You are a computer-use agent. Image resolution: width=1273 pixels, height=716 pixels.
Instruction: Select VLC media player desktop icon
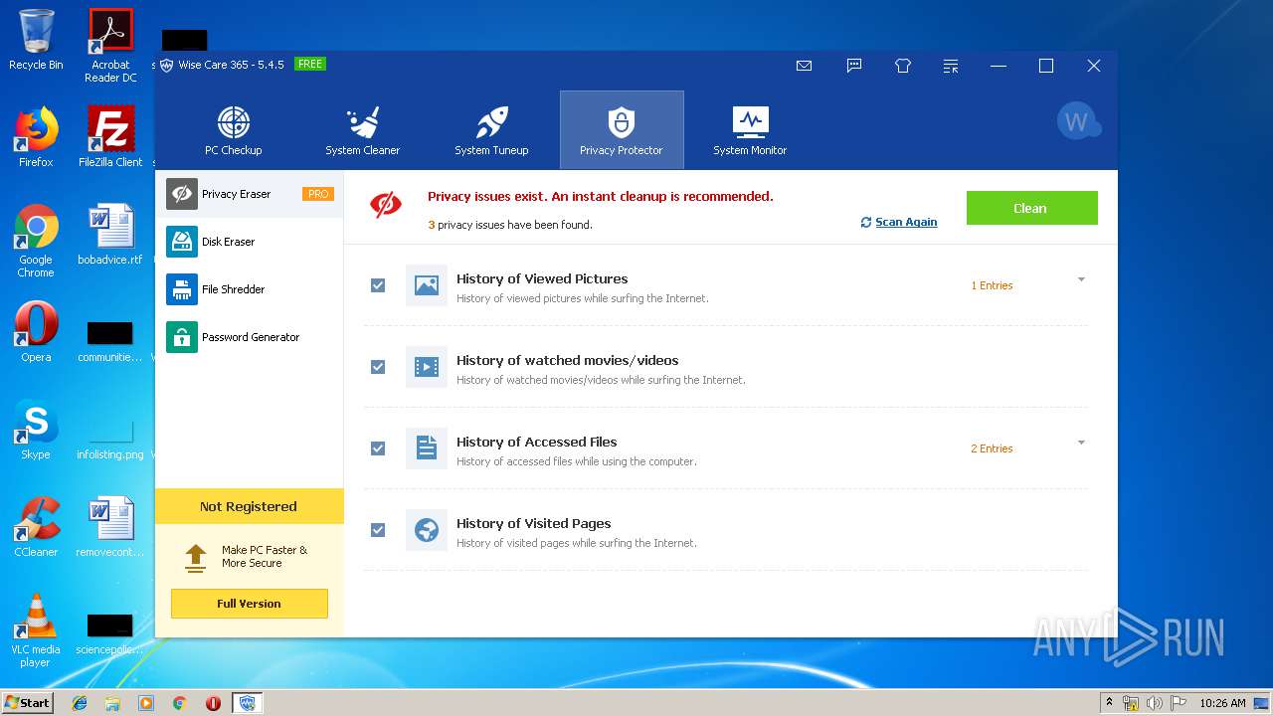pyautogui.click(x=36, y=630)
